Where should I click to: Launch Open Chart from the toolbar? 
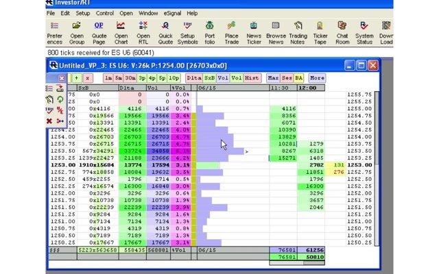coord(121,33)
